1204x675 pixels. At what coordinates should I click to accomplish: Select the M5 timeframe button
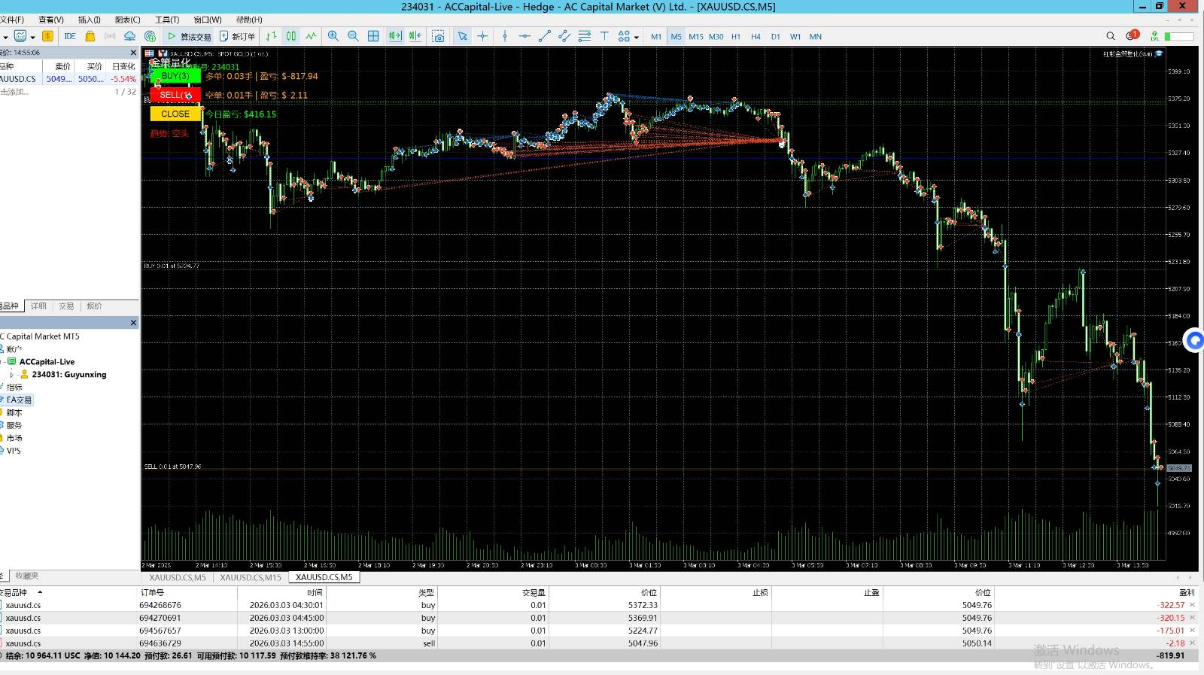coord(676,36)
